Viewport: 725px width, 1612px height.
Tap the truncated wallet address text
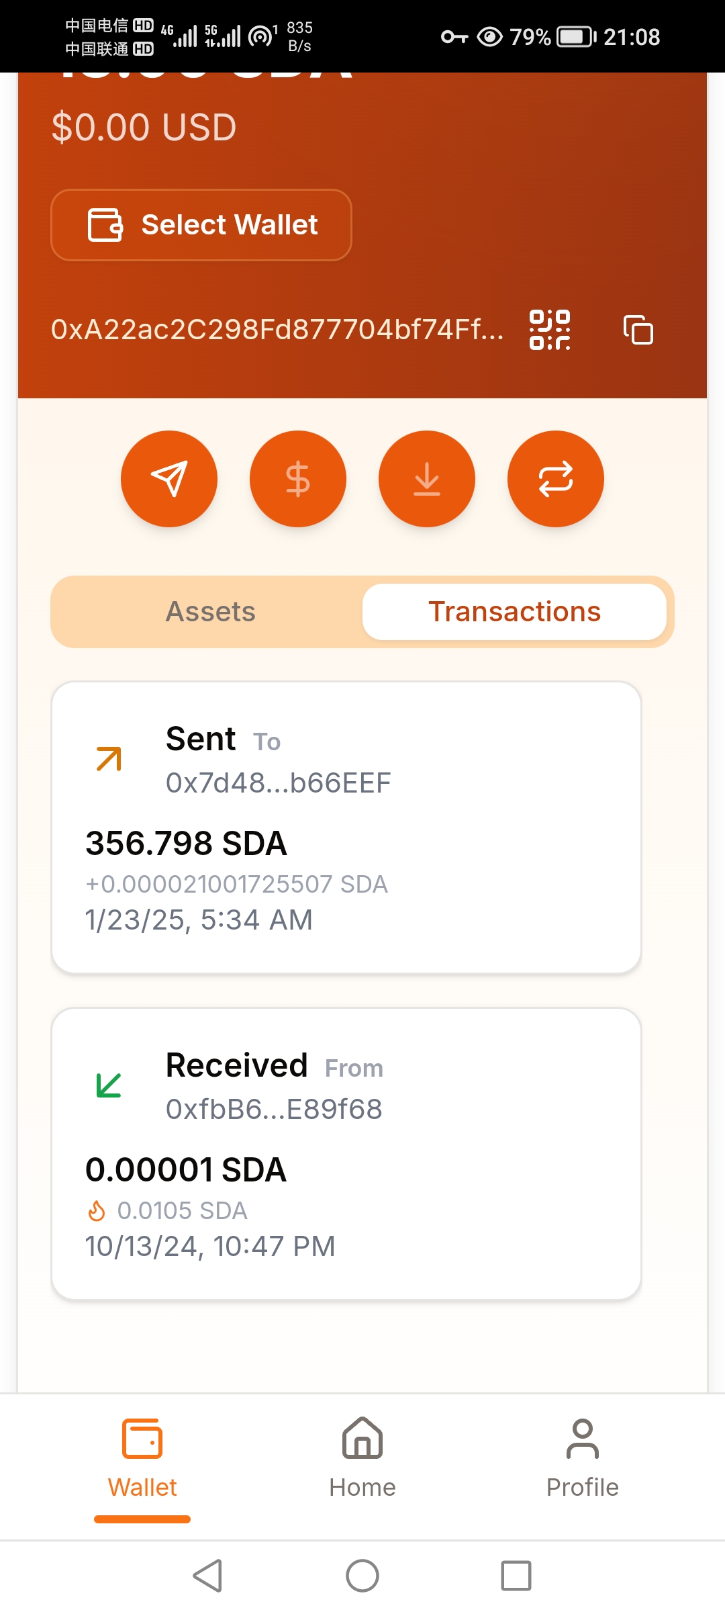click(277, 330)
